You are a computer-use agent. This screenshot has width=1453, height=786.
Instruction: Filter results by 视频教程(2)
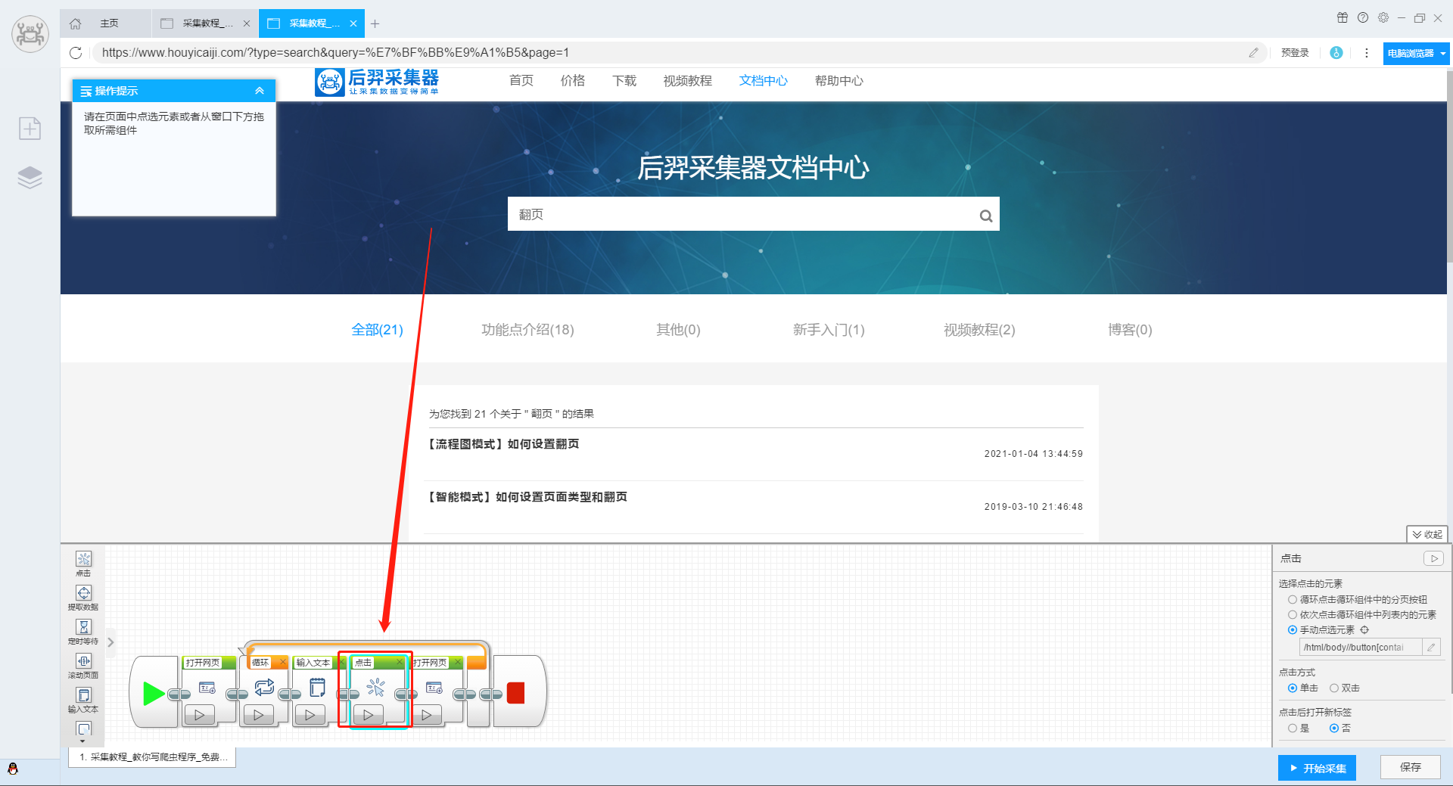pos(979,330)
